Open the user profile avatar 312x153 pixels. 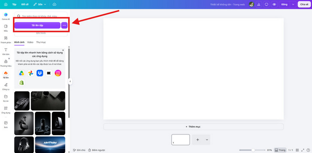(x=251, y=4)
